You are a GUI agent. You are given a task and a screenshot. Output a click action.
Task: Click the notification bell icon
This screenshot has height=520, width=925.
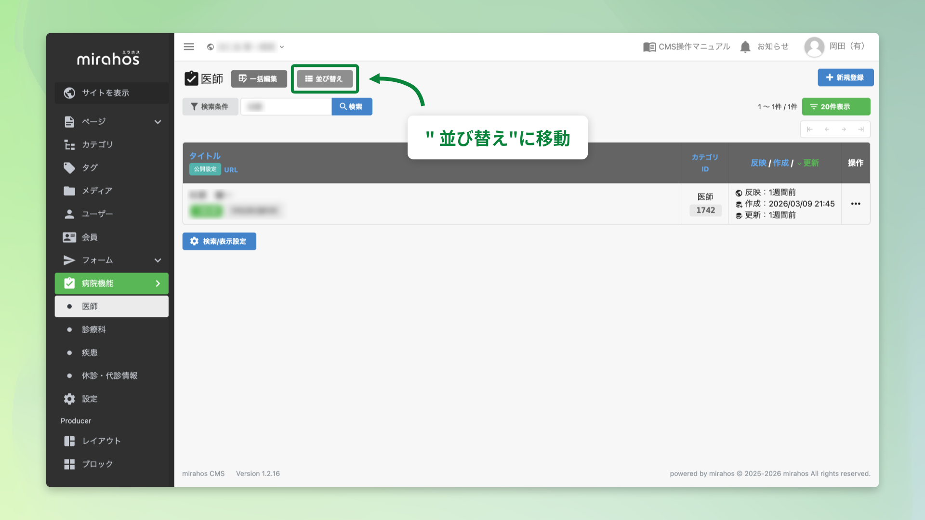click(745, 47)
